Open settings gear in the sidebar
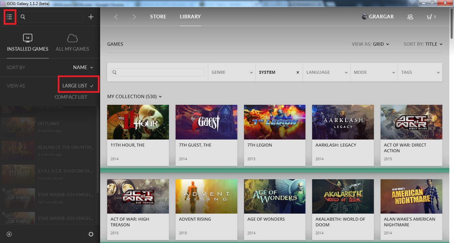This screenshot has width=454, height=243. pos(91,234)
